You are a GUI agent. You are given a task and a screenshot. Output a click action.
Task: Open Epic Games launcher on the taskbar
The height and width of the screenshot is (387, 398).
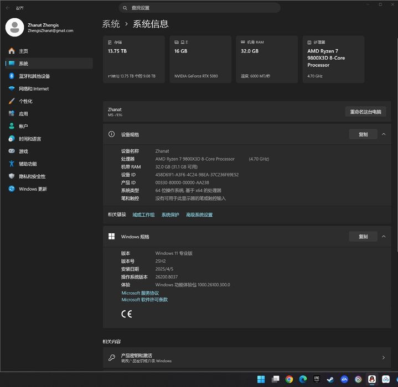point(317,379)
